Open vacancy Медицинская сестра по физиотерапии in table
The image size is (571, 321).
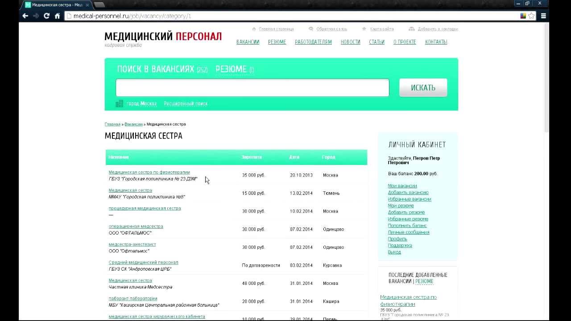coord(149,172)
